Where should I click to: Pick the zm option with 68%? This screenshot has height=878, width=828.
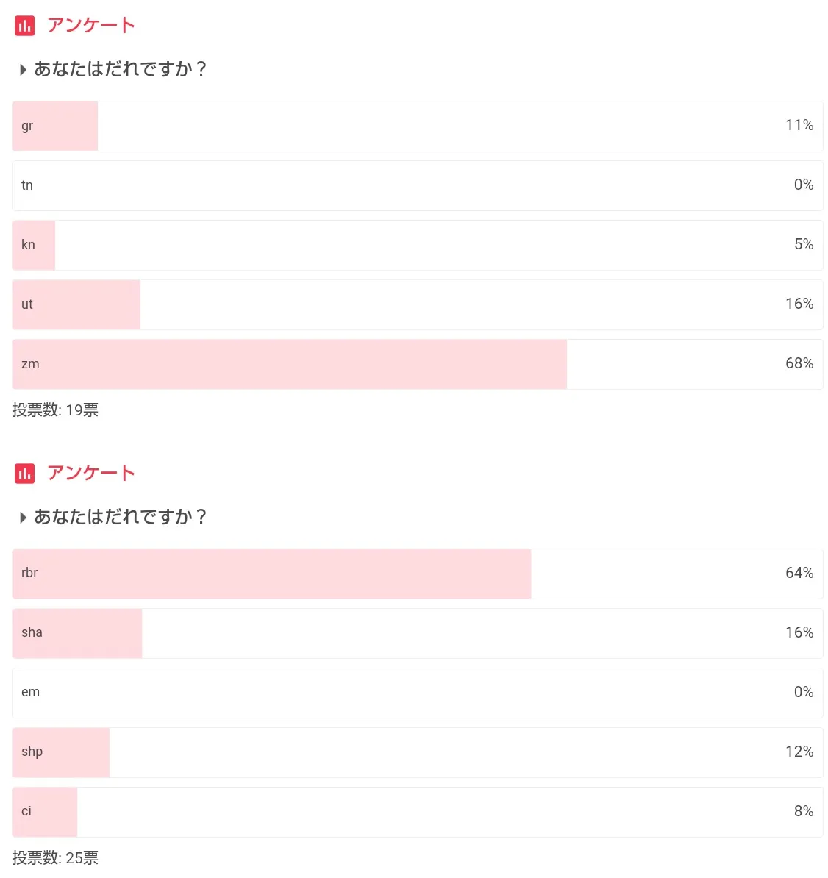point(417,364)
